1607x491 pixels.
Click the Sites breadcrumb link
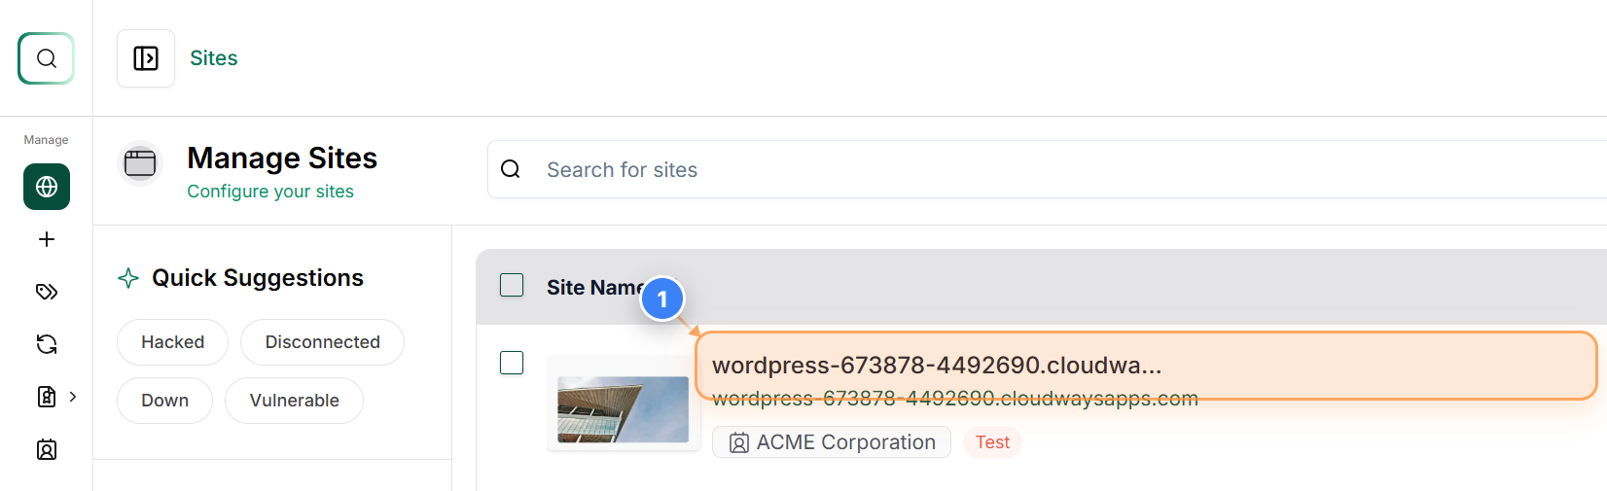(x=214, y=58)
